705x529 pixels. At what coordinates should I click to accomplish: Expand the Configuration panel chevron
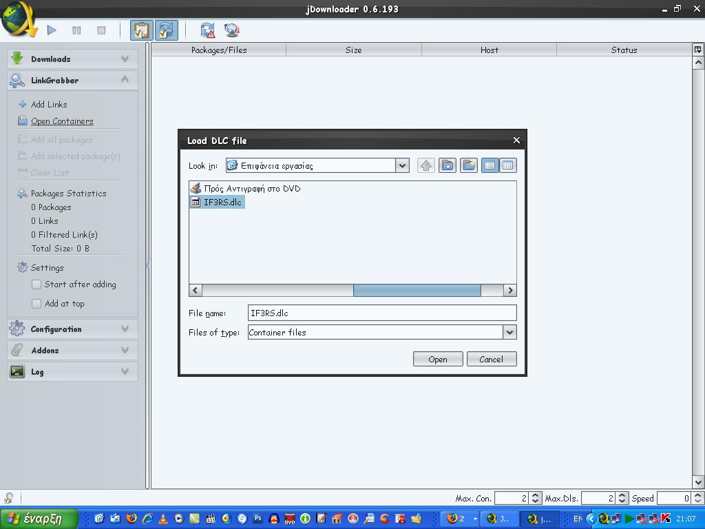click(x=125, y=329)
